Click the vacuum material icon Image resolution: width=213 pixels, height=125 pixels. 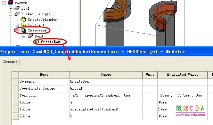(10, 2)
